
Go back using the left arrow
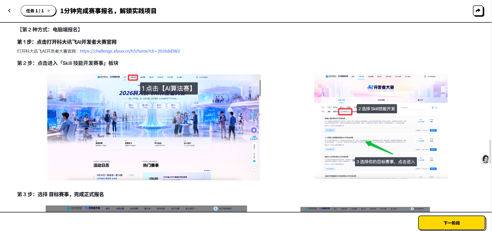[10, 11]
